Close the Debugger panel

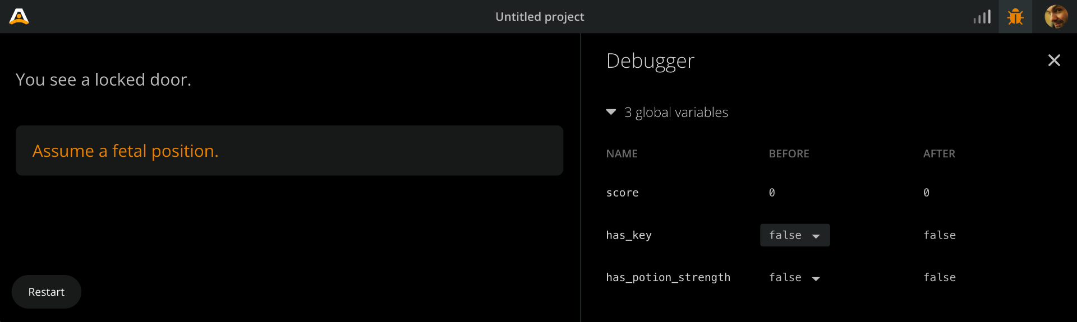1054,60
